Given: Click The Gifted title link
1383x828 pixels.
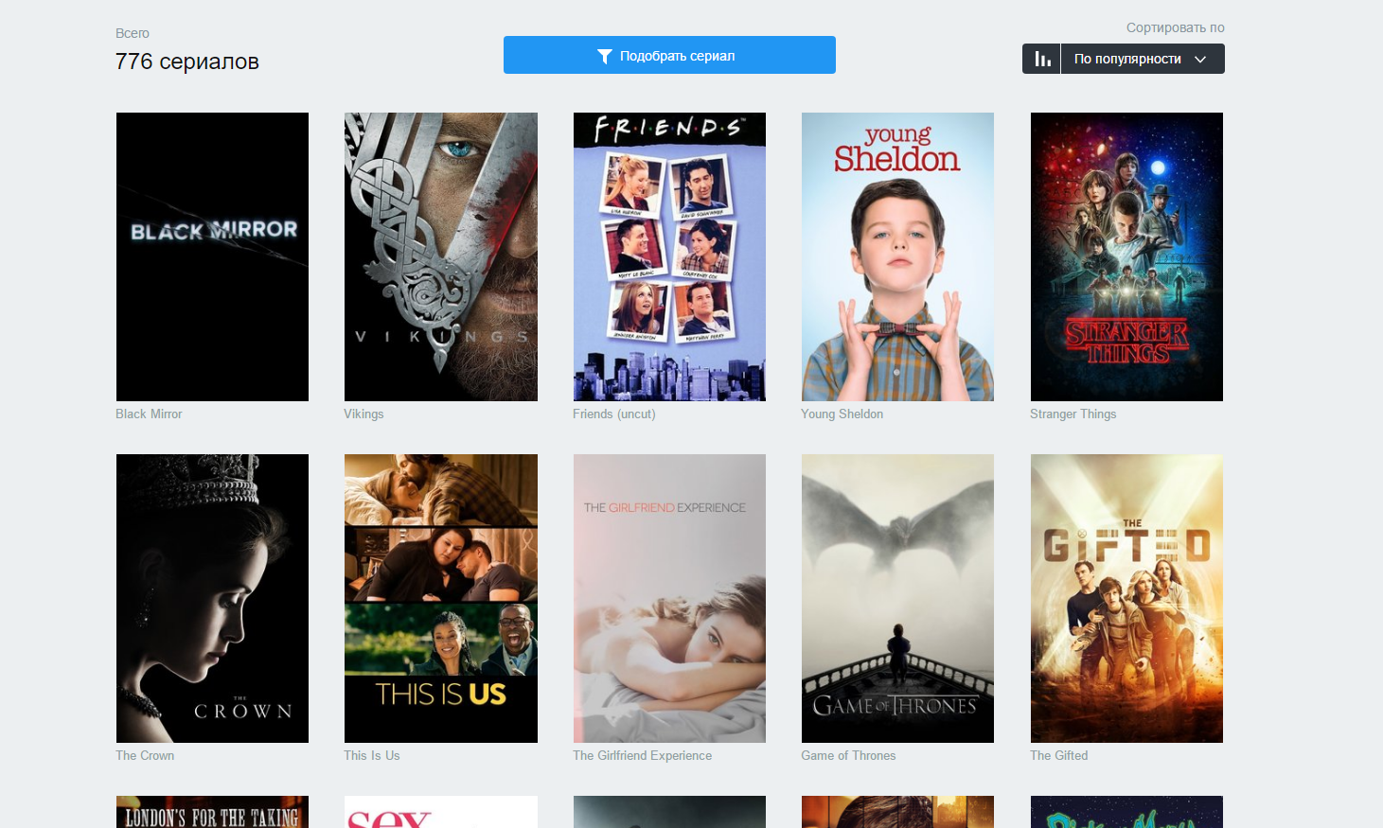Looking at the screenshot, I should pyautogui.click(x=1058, y=755).
